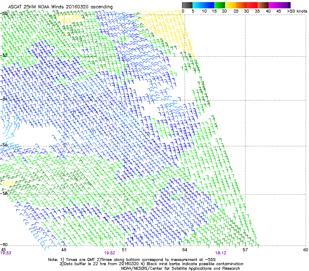Click the note 'Data buffer is 22 hrs'

point(84,264)
